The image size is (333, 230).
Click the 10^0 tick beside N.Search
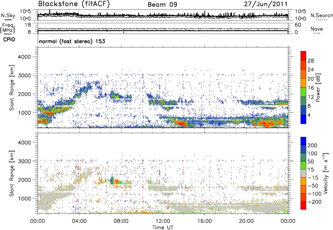click(x=300, y=19)
